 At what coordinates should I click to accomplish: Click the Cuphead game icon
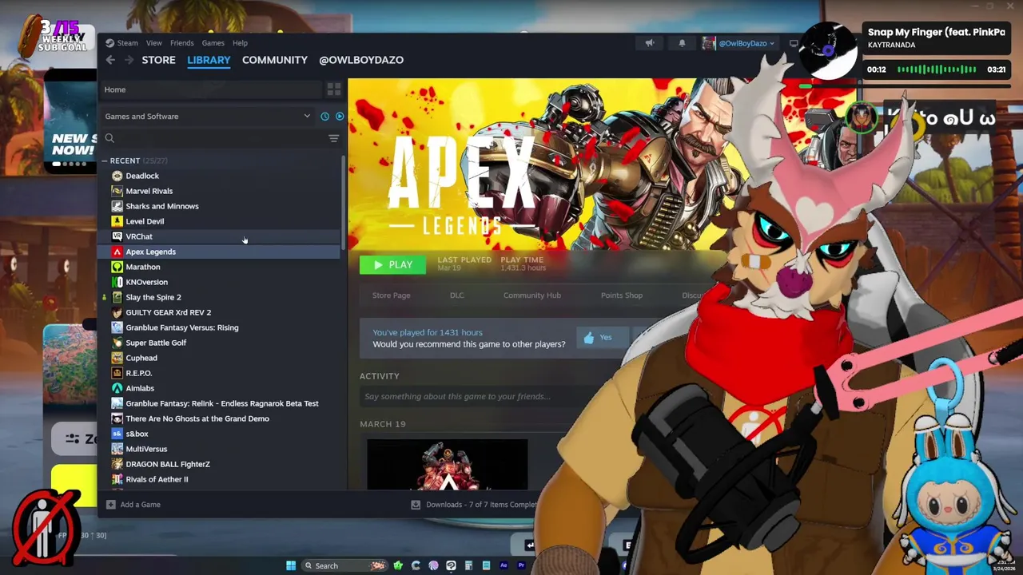117,358
